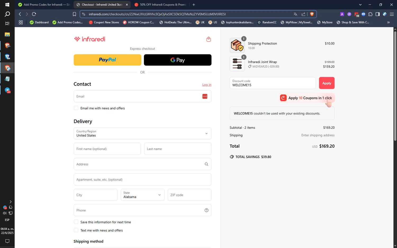Switch to 50% OFF Infraredi Coupons tab
This screenshot has width=397, height=248.
(x=160, y=4)
